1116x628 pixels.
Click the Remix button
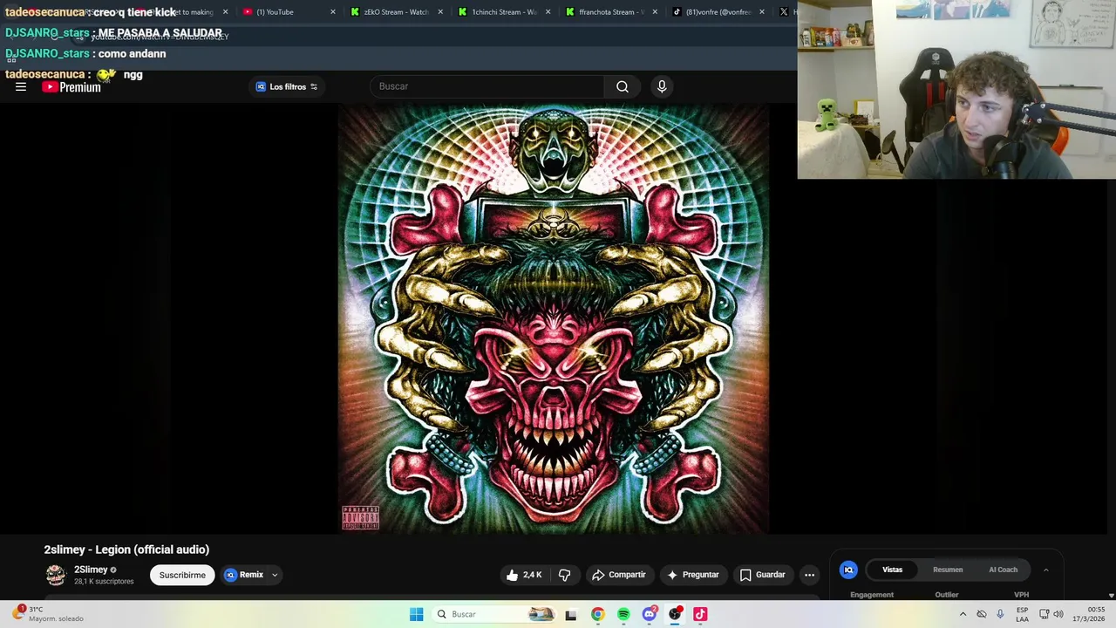244,575
